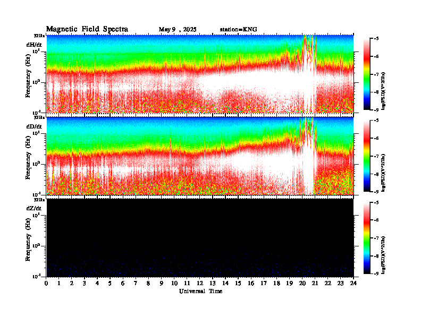
Task: Click the hour 24 tick label
Action: 353,283
